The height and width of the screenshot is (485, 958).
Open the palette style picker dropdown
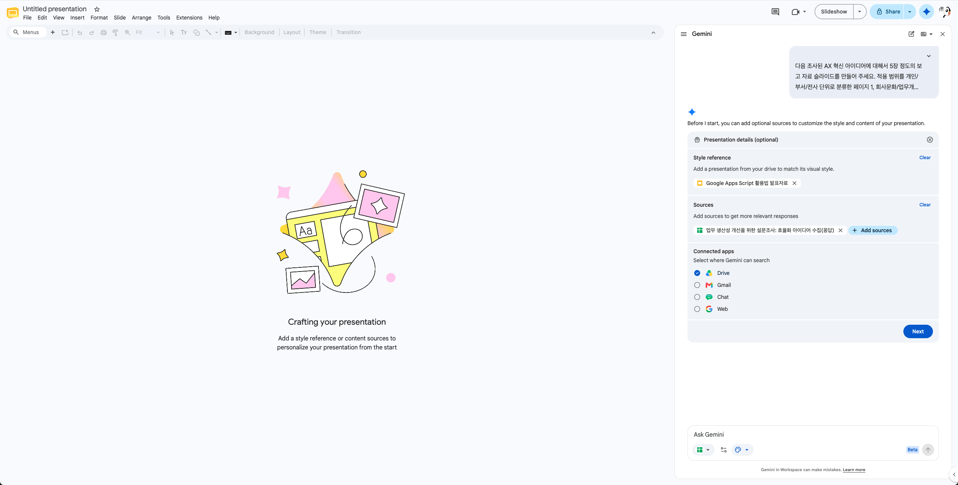(x=742, y=450)
